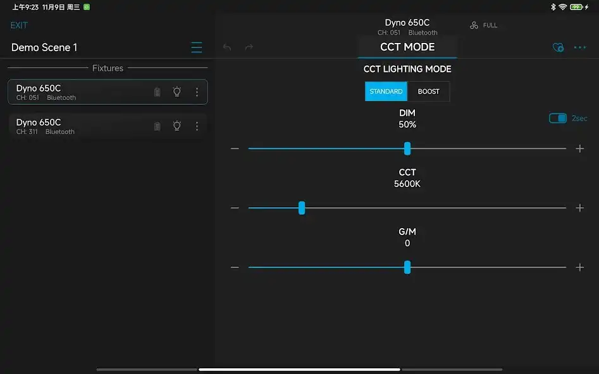
Task: Click the CCT slider handle
Action: pos(302,208)
